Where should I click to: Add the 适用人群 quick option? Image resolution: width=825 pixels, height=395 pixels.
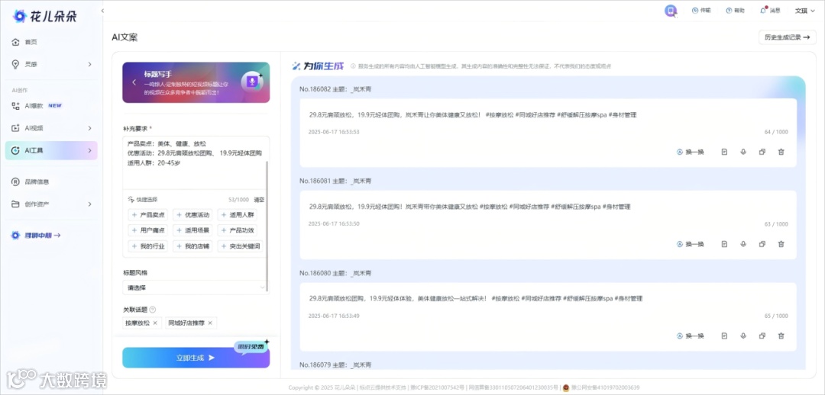[238, 215]
